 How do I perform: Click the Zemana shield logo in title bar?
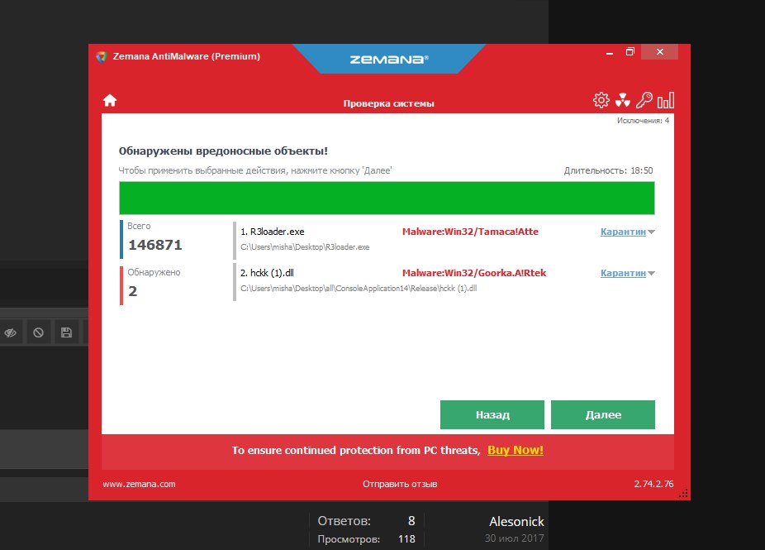(x=102, y=57)
